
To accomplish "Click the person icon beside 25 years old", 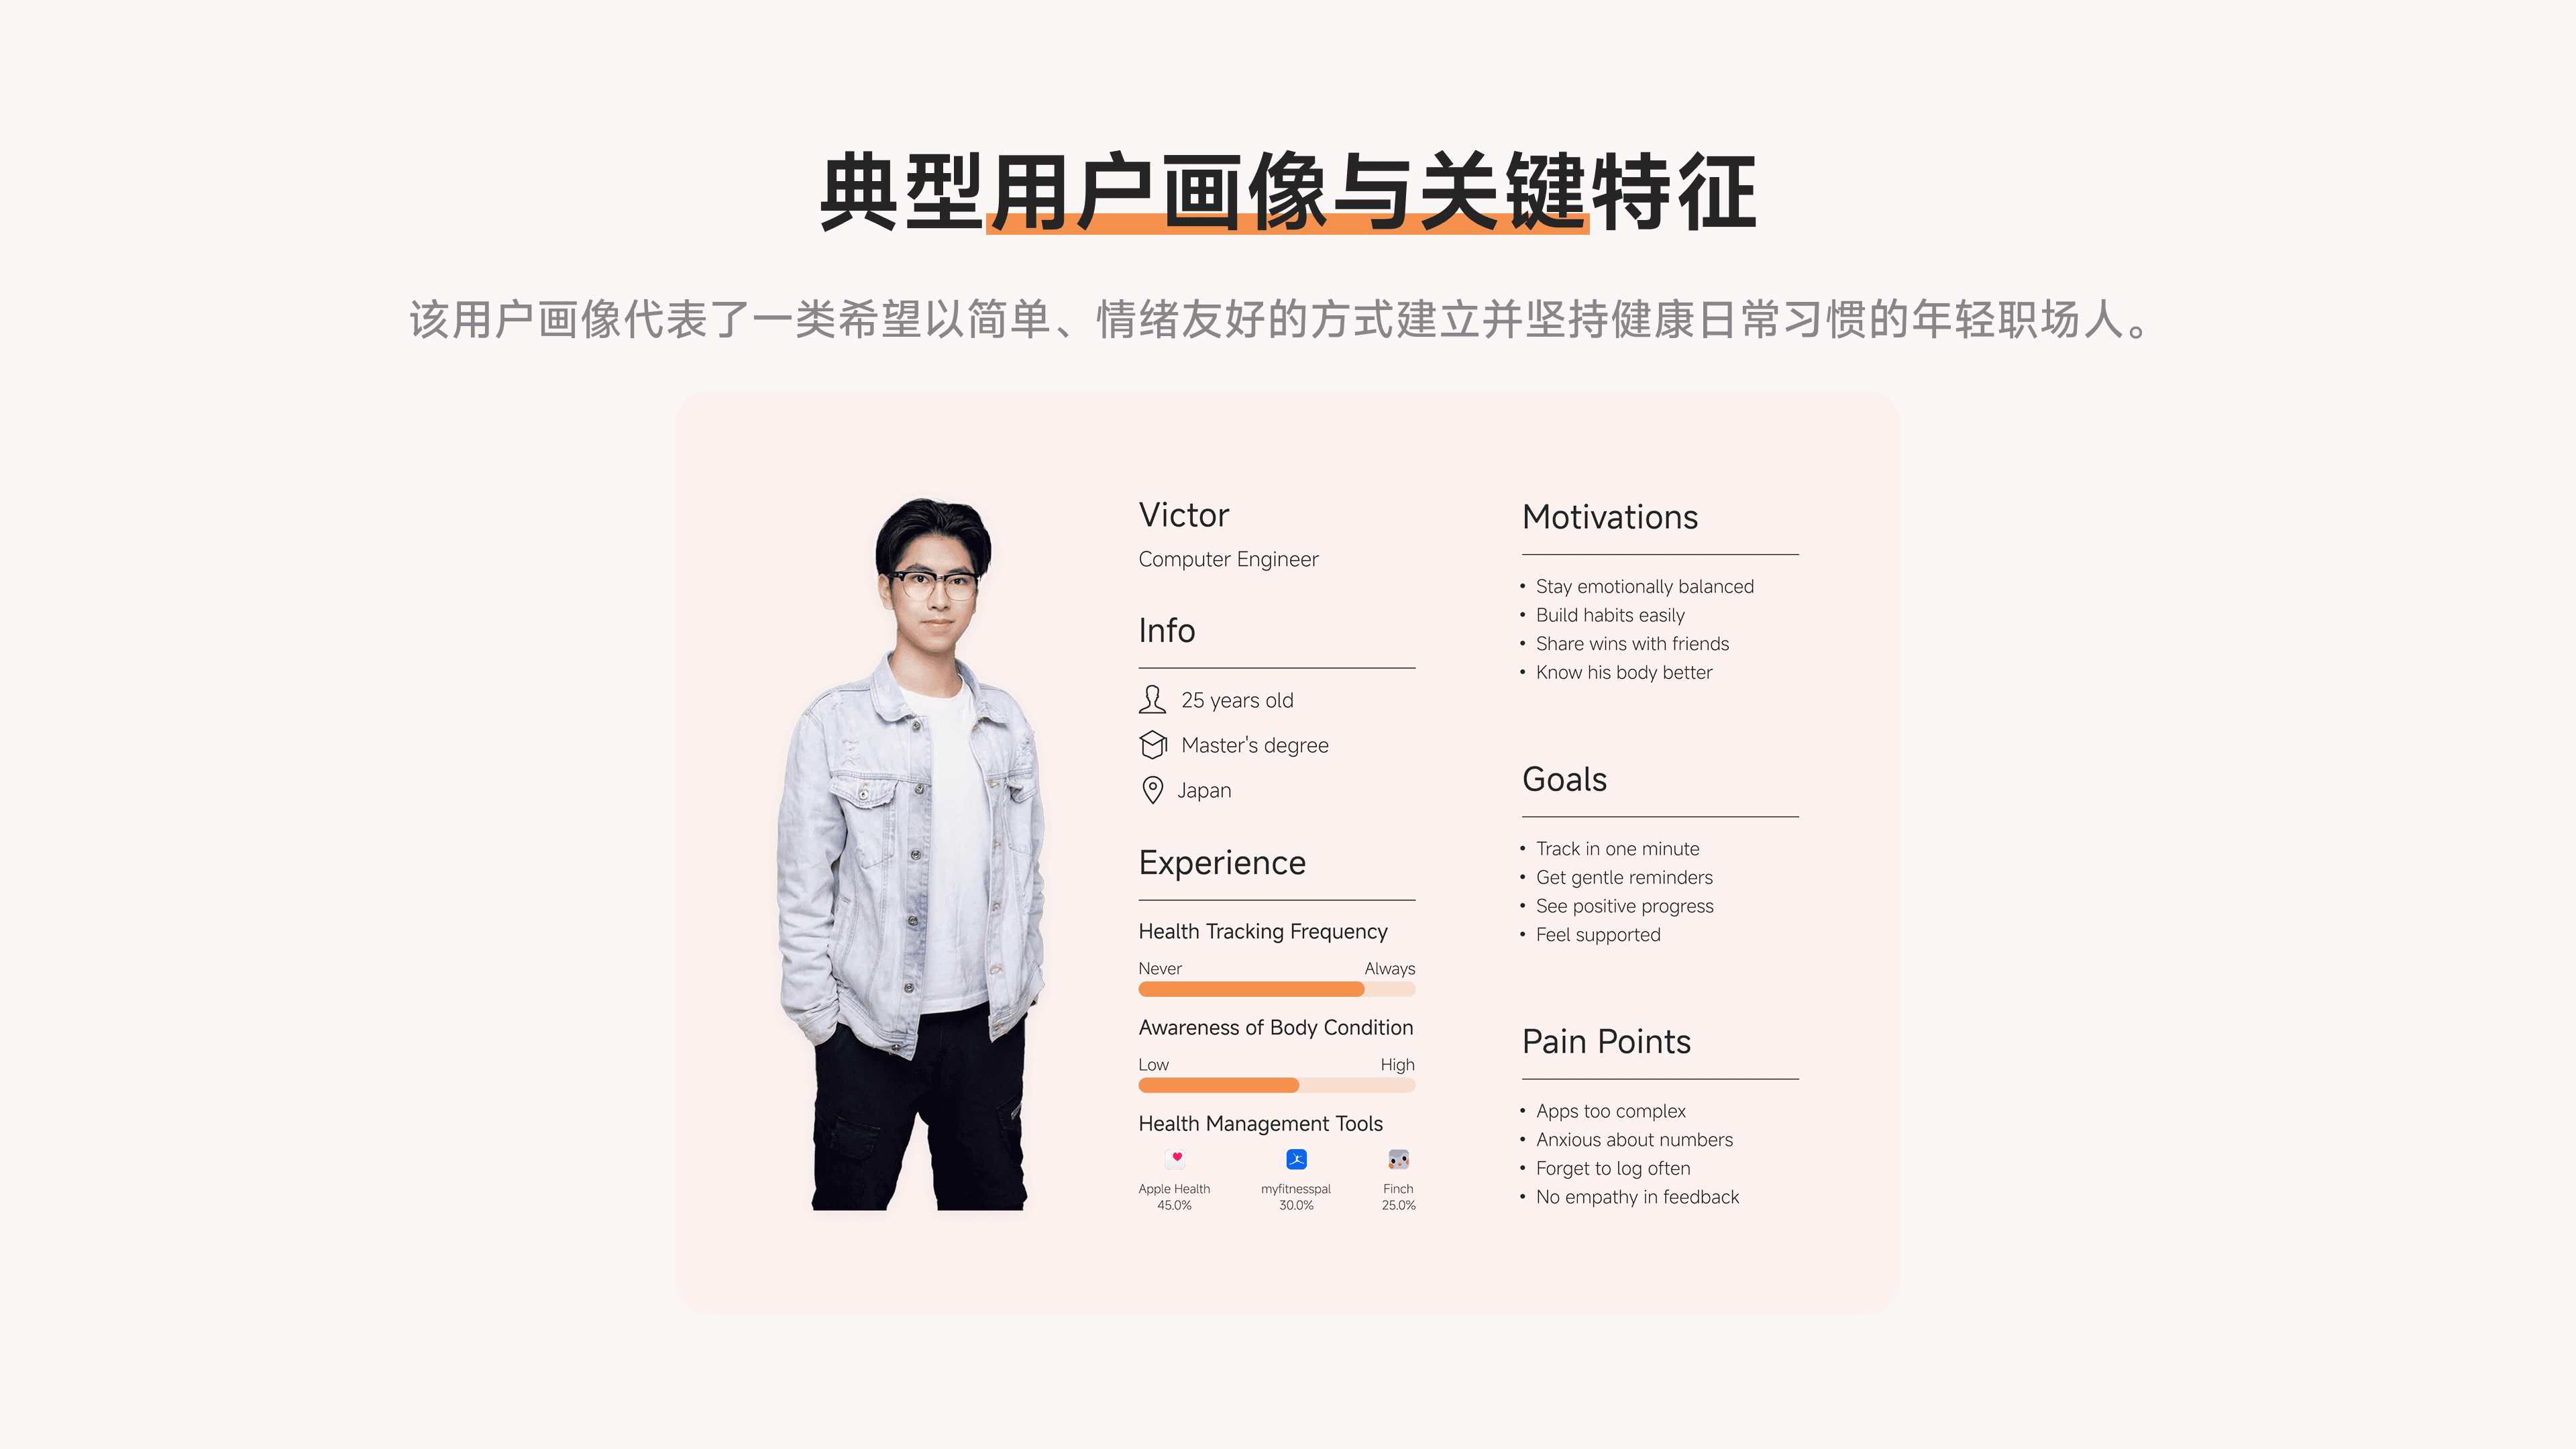I will (x=1152, y=700).
